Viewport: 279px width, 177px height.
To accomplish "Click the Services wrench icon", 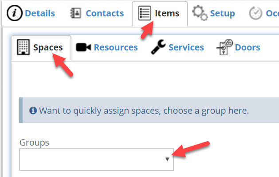I will 158,47.
